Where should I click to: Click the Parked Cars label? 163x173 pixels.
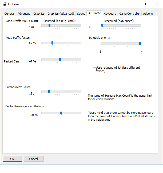[12, 61]
